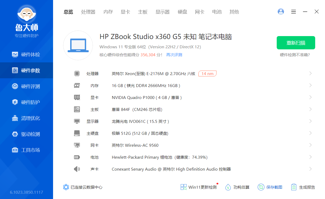
Task: Click the 显卡 graphics card icon
Action: click(x=77, y=97)
